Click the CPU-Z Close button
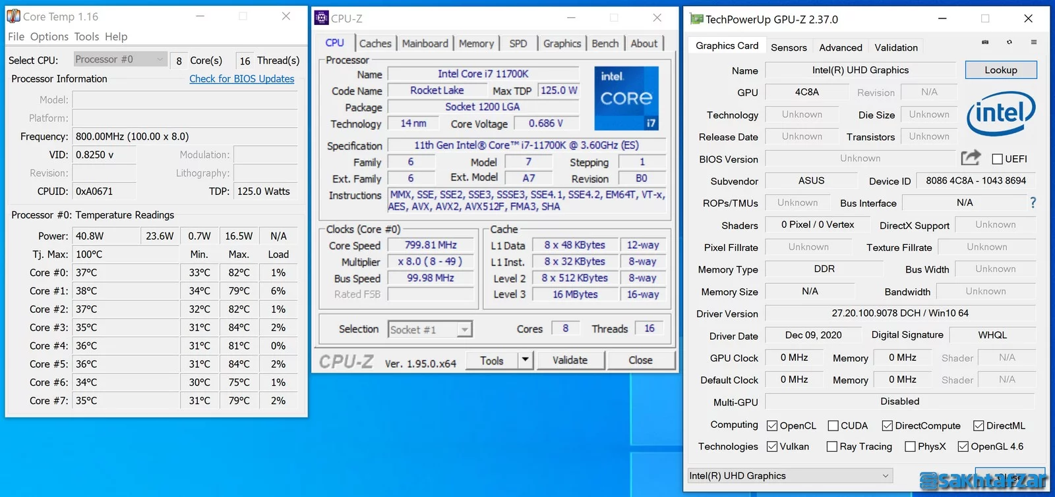 640,360
